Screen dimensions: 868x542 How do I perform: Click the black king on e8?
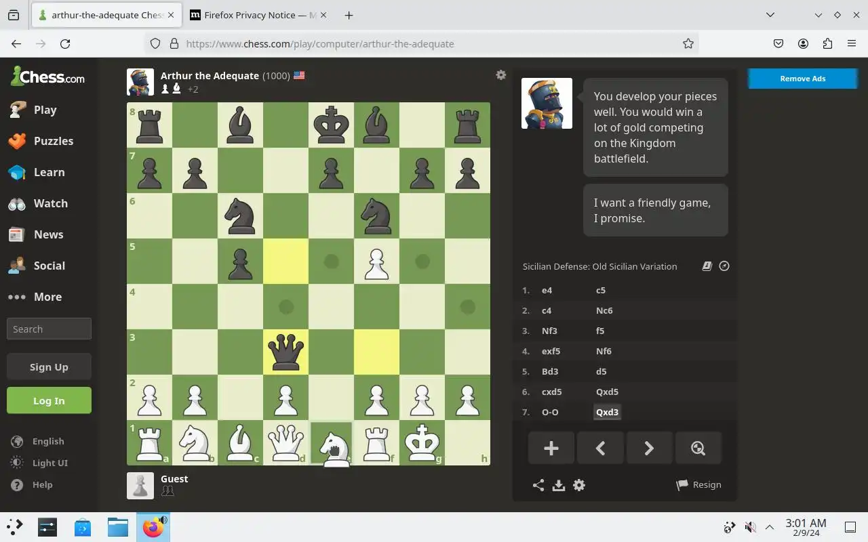click(331, 125)
